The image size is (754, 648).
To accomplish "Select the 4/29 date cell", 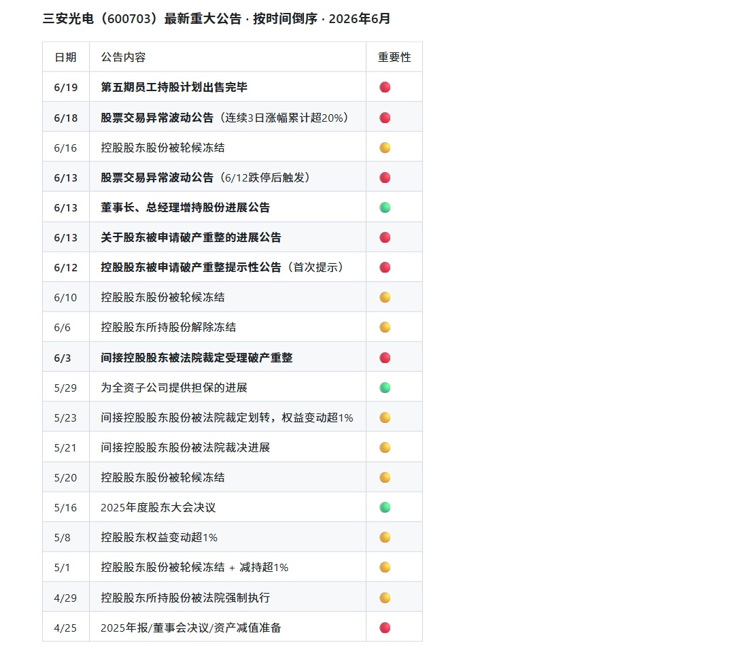I will pos(65,598).
